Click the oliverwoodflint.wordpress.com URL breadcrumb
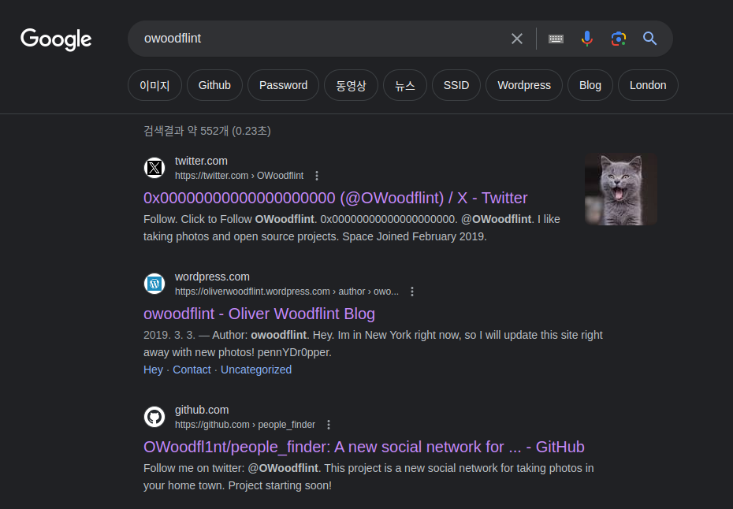This screenshot has height=509, width=733. tap(287, 292)
